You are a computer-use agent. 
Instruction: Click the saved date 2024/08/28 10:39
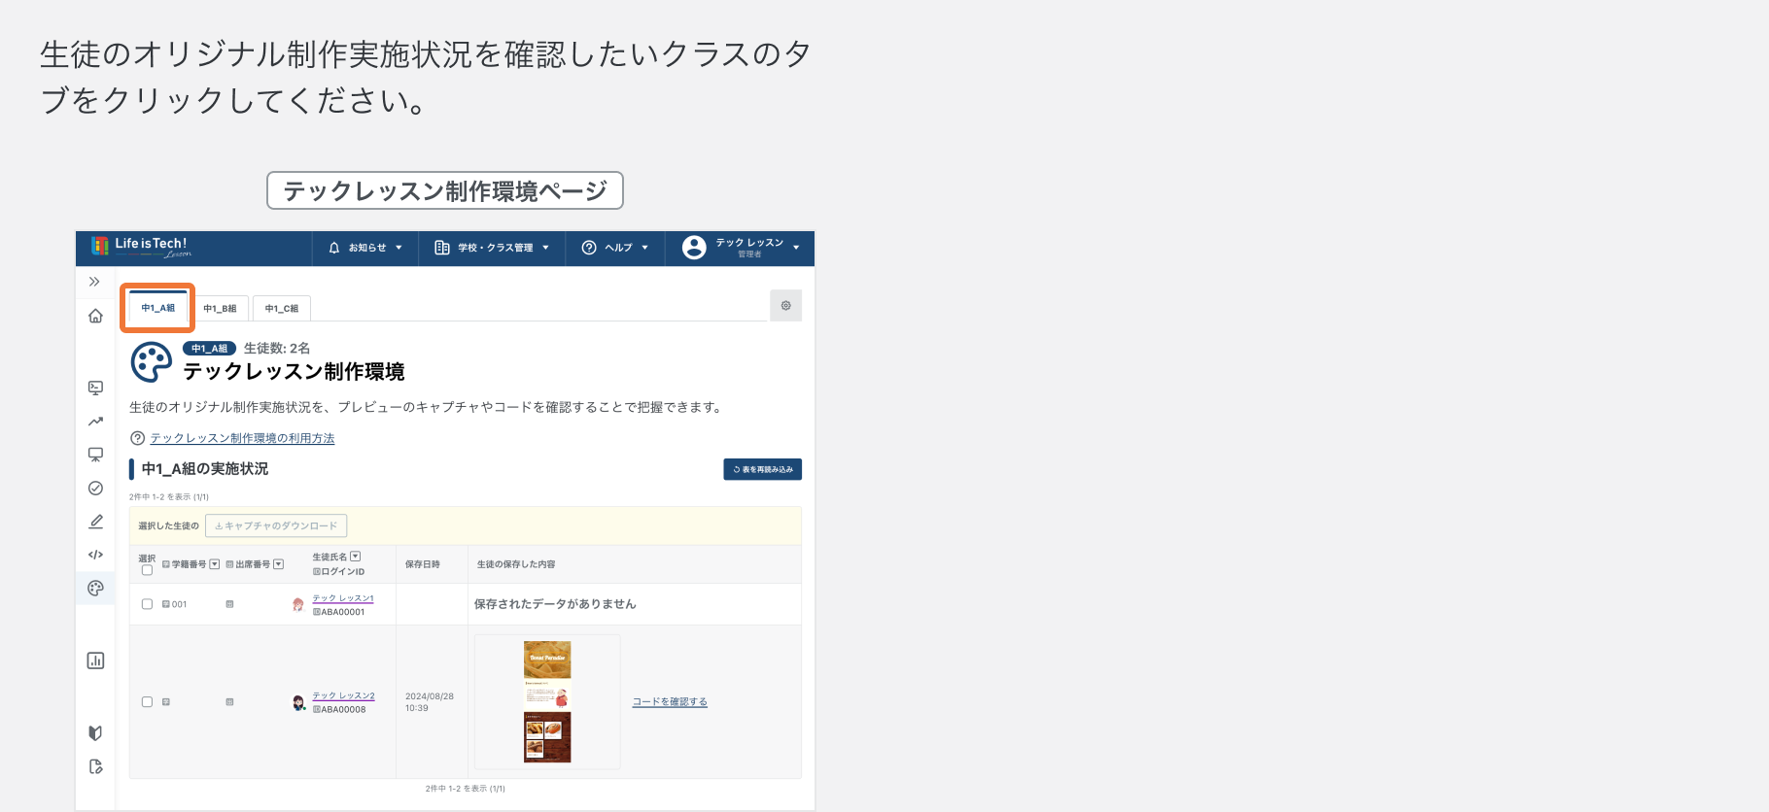429,702
